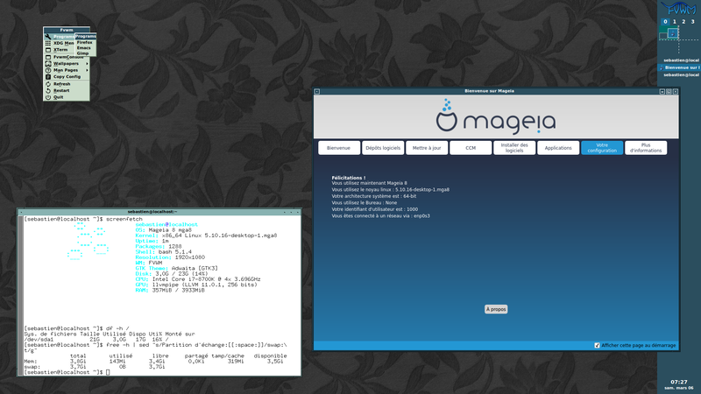Select sebastien@local entry above Bienvenue entry
701x394 pixels.
(678, 60)
